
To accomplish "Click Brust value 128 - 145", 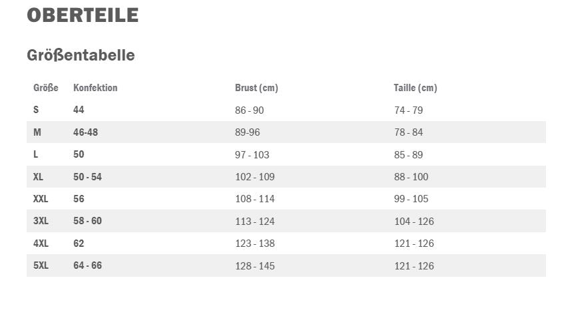I will [x=255, y=266].
